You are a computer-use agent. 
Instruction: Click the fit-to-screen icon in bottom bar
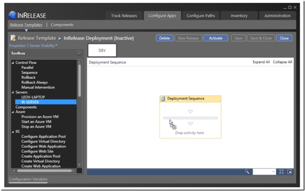281,172
